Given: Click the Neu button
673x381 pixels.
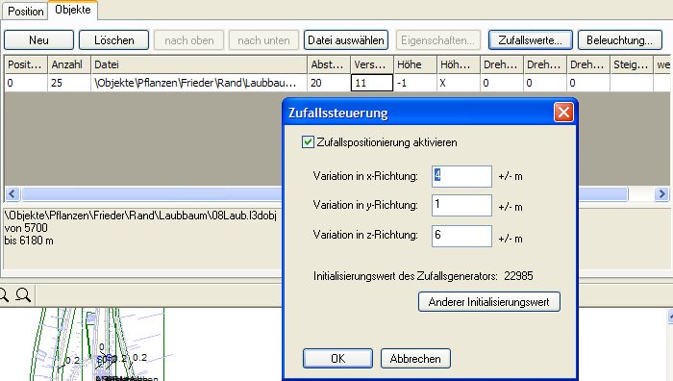Looking at the screenshot, I should click(38, 40).
